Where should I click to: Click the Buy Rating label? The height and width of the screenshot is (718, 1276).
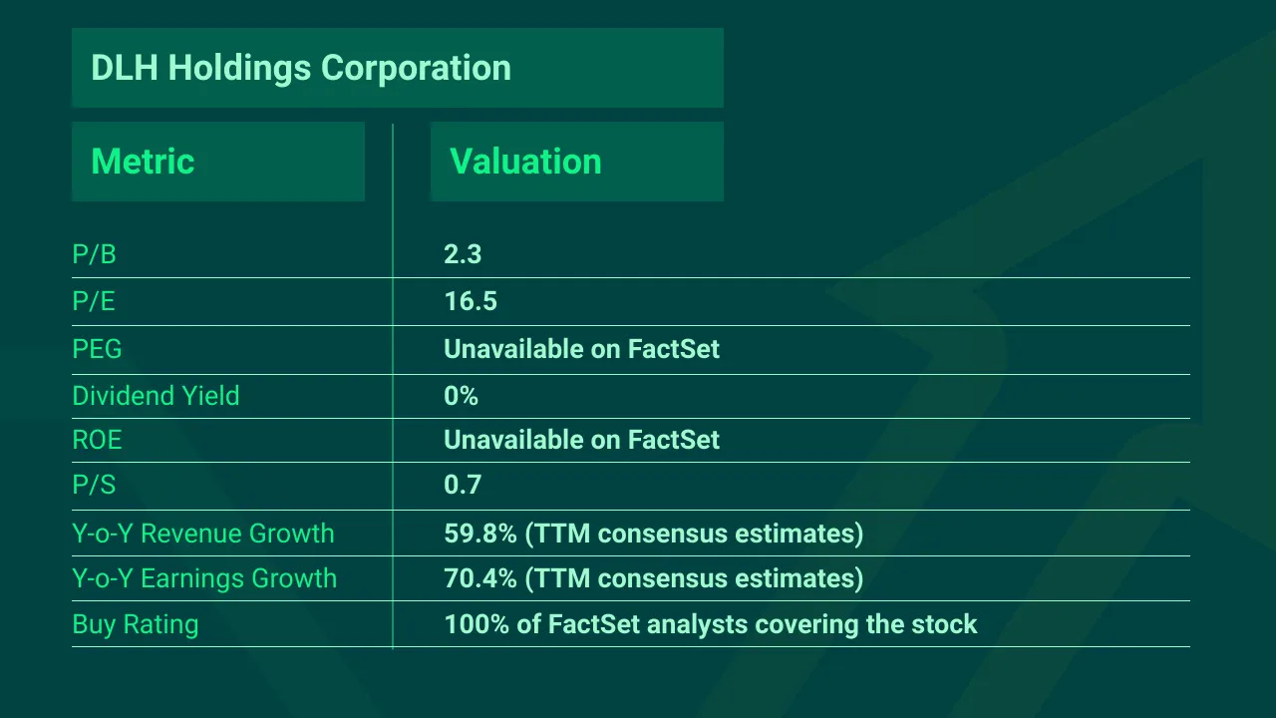tap(136, 624)
